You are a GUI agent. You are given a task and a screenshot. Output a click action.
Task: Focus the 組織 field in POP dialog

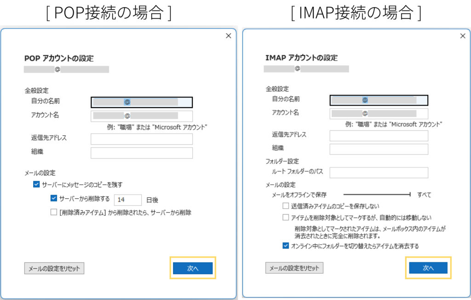click(142, 153)
